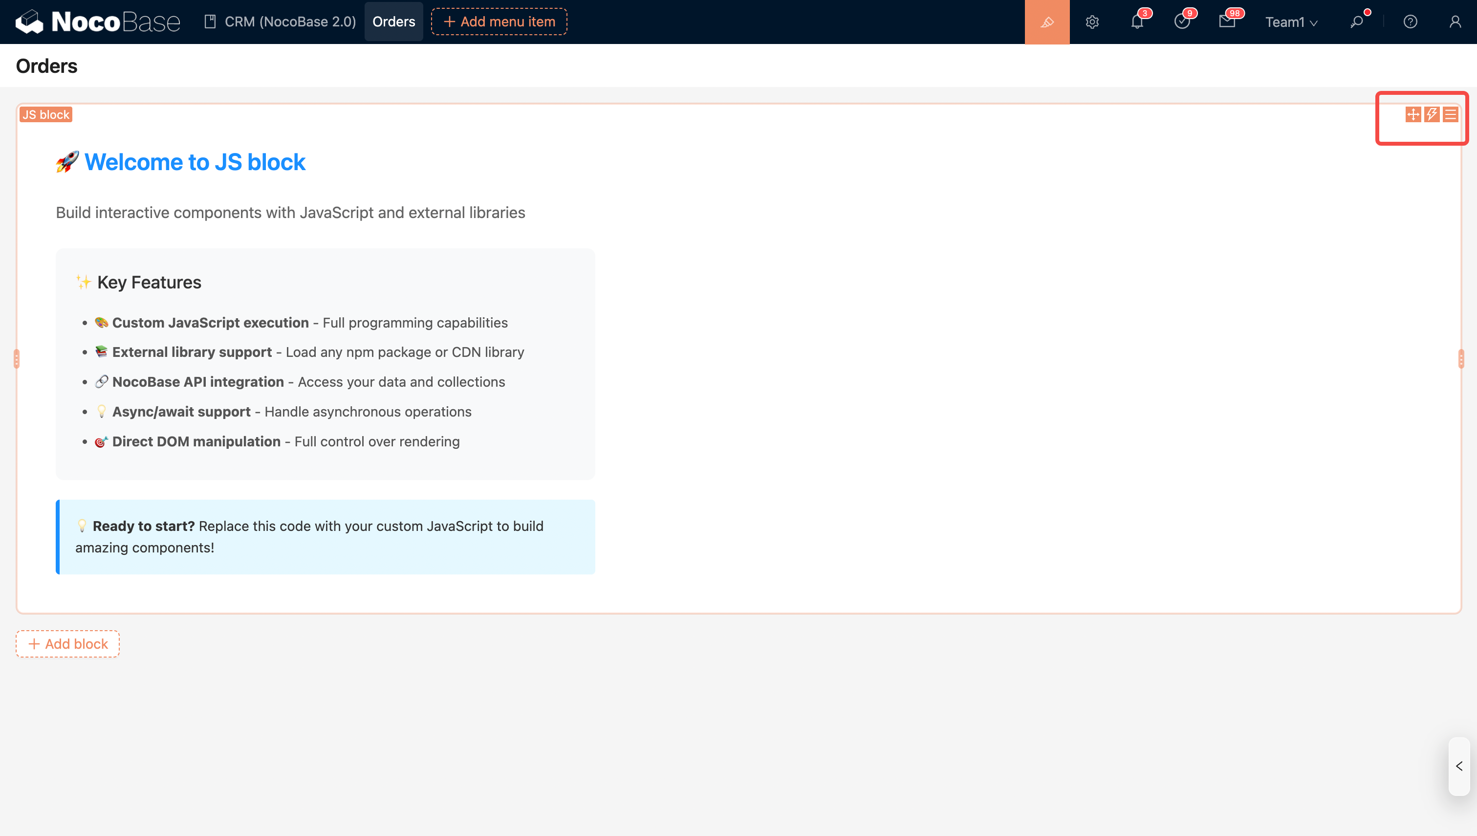The height and width of the screenshot is (836, 1477).
Task: Open the lightning event flow icon
Action: coord(1432,114)
